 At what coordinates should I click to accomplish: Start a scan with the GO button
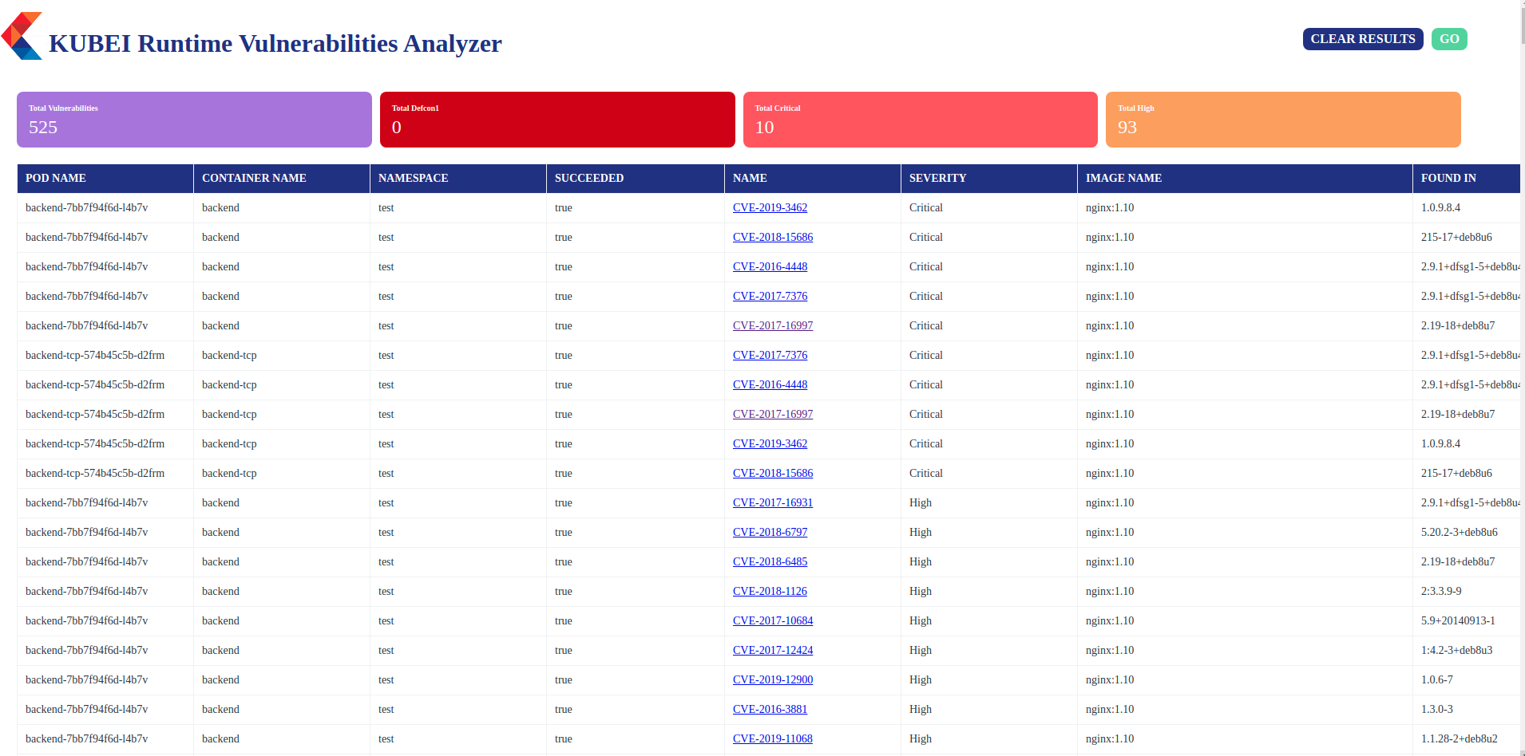coord(1449,39)
